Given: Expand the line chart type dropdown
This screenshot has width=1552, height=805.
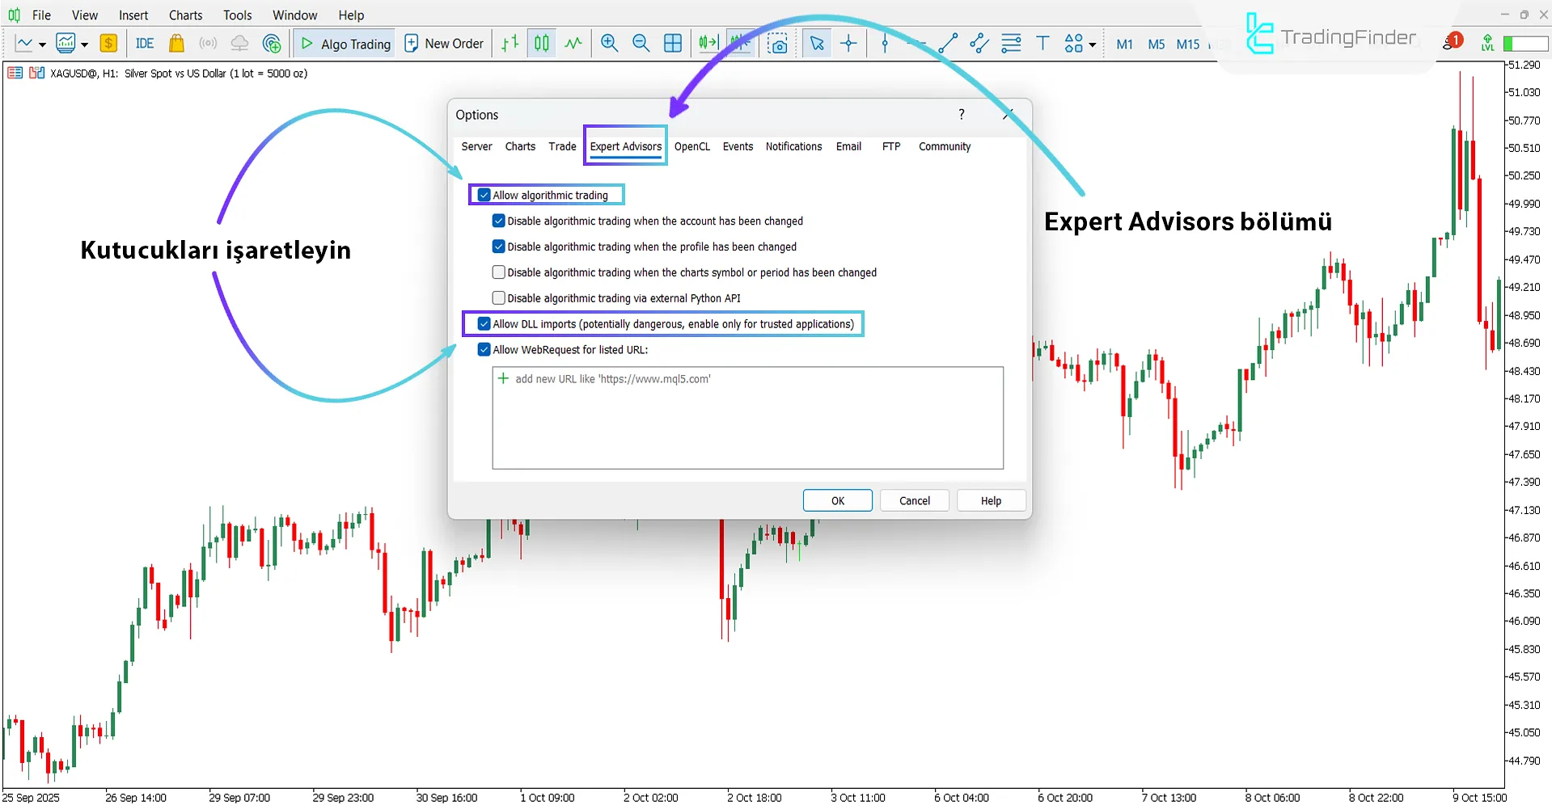Looking at the screenshot, I should (42, 44).
